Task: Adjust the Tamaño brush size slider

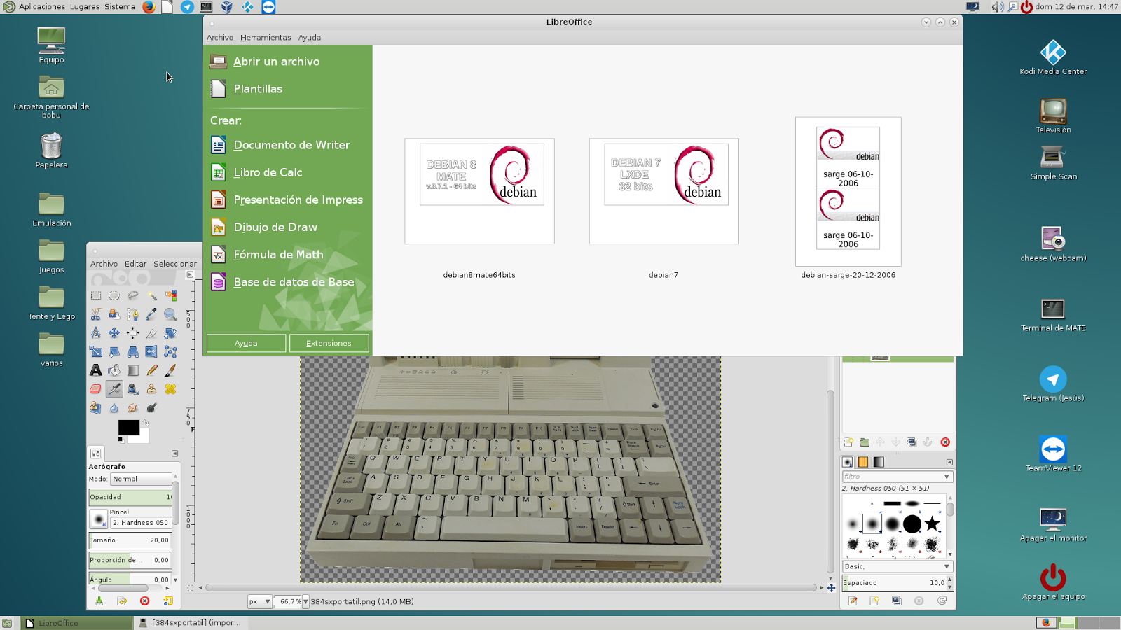Action: tap(130, 540)
